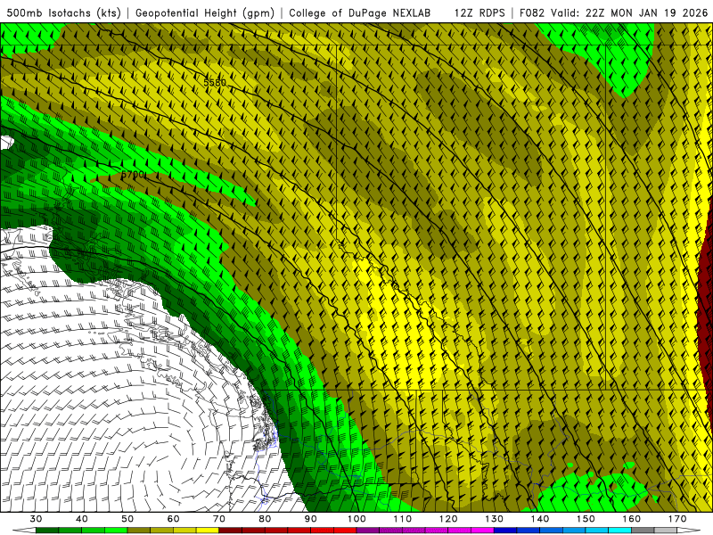Select the gray 160-165 kt legend swatch
The image size is (713, 535).
pyautogui.click(x=643, y=531)
